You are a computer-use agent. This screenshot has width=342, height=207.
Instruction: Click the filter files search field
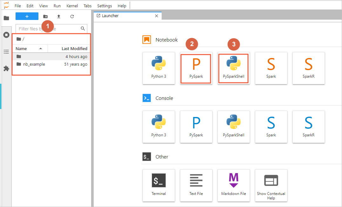point(51,29)
